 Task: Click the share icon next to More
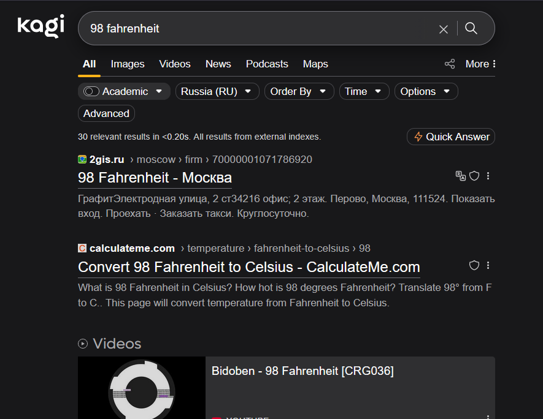[450, 64]
